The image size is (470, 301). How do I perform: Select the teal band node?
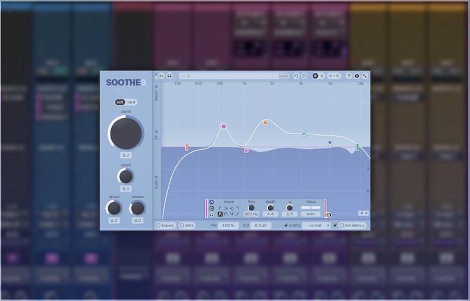pos(304,134)
